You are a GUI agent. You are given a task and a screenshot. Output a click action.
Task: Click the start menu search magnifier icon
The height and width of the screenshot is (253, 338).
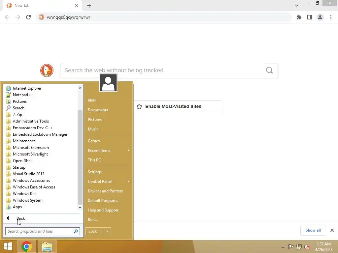(x=76, y=231)
